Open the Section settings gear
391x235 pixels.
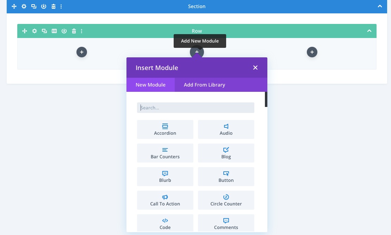[x=24, y=6]
